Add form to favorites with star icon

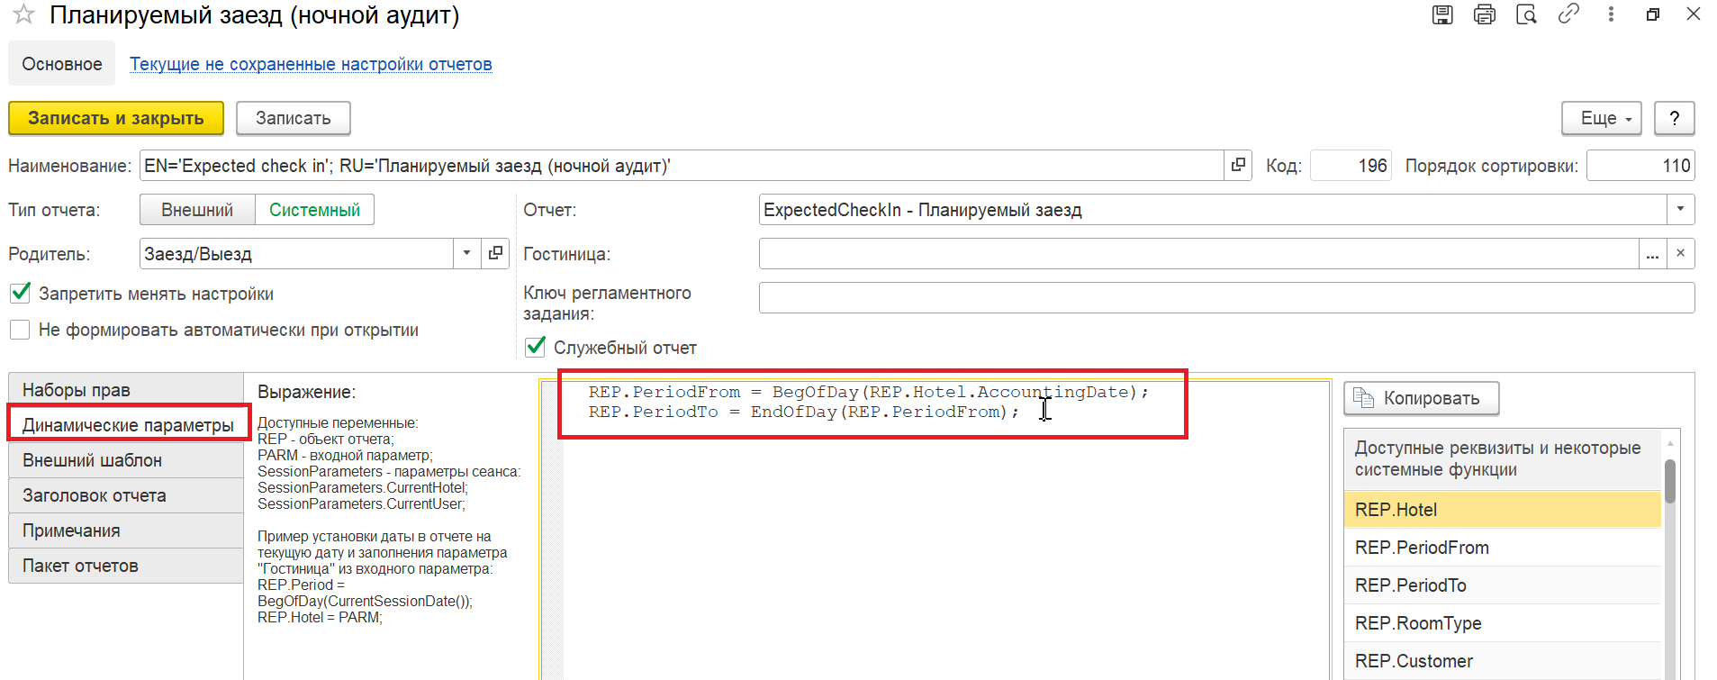click(x=23, y=15)
